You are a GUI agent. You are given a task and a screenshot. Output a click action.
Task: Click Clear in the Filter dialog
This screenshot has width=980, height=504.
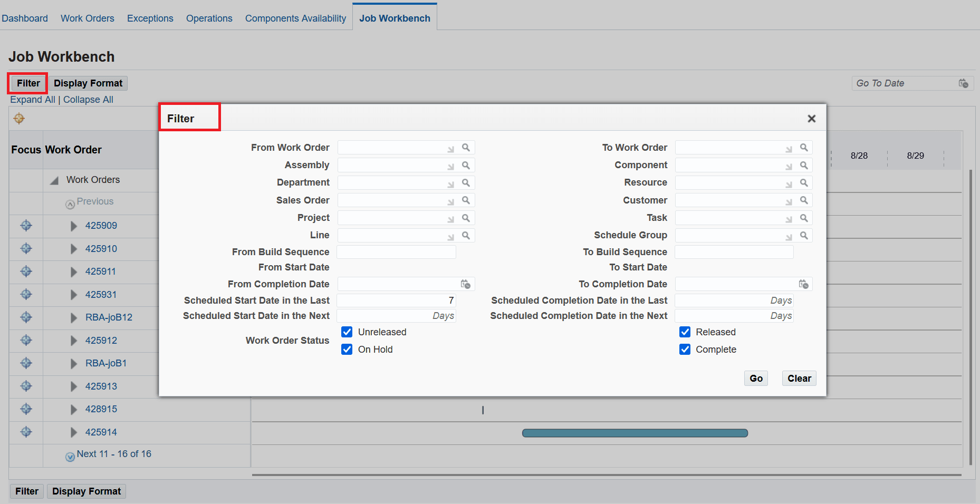click(799, 378)
